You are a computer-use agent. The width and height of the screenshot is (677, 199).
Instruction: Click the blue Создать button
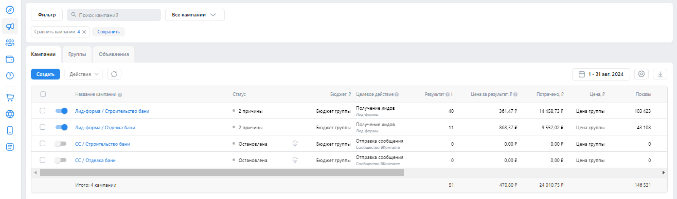point(45,74)
